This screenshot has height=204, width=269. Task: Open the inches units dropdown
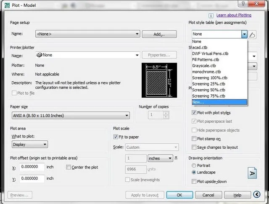[x=160, y=158]
